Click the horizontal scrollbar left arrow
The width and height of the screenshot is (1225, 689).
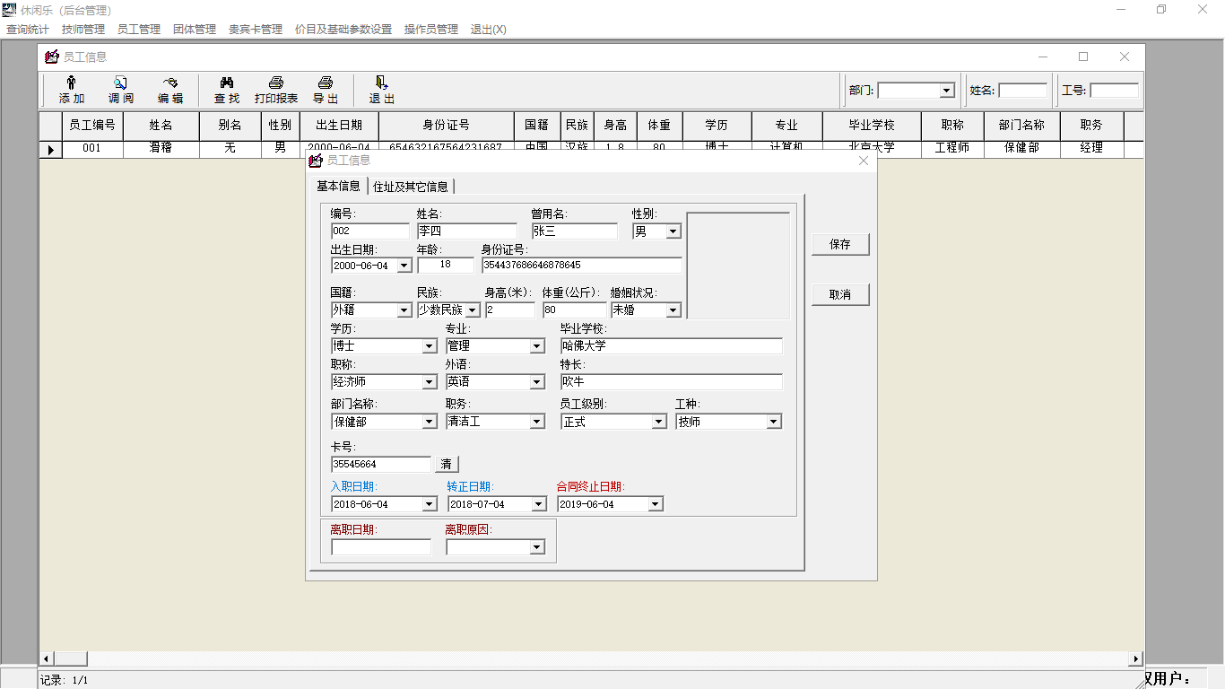pyautogui.click(x=47, y=658)
